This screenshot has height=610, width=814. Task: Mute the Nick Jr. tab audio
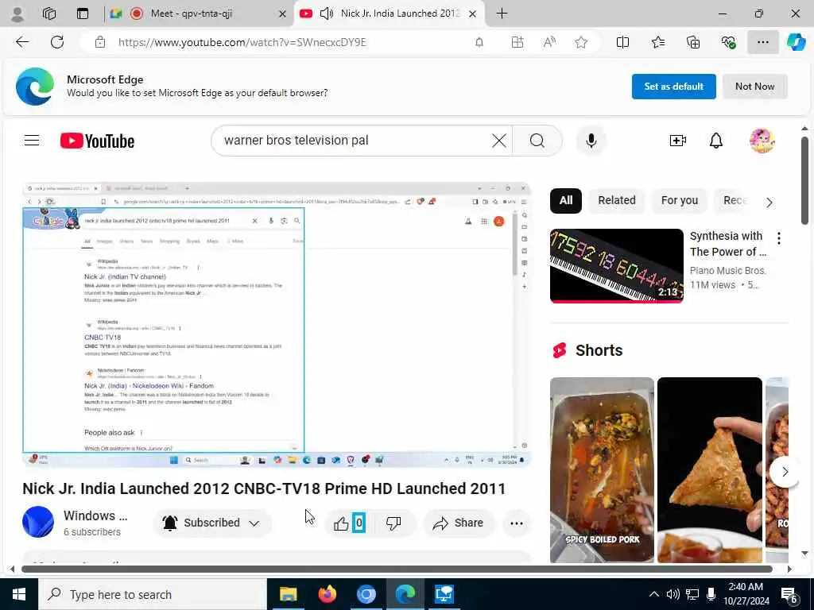(x=327, y=14)
